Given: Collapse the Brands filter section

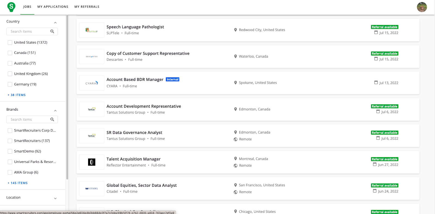Looking at the screenshot, I should [x=55, y=111].
